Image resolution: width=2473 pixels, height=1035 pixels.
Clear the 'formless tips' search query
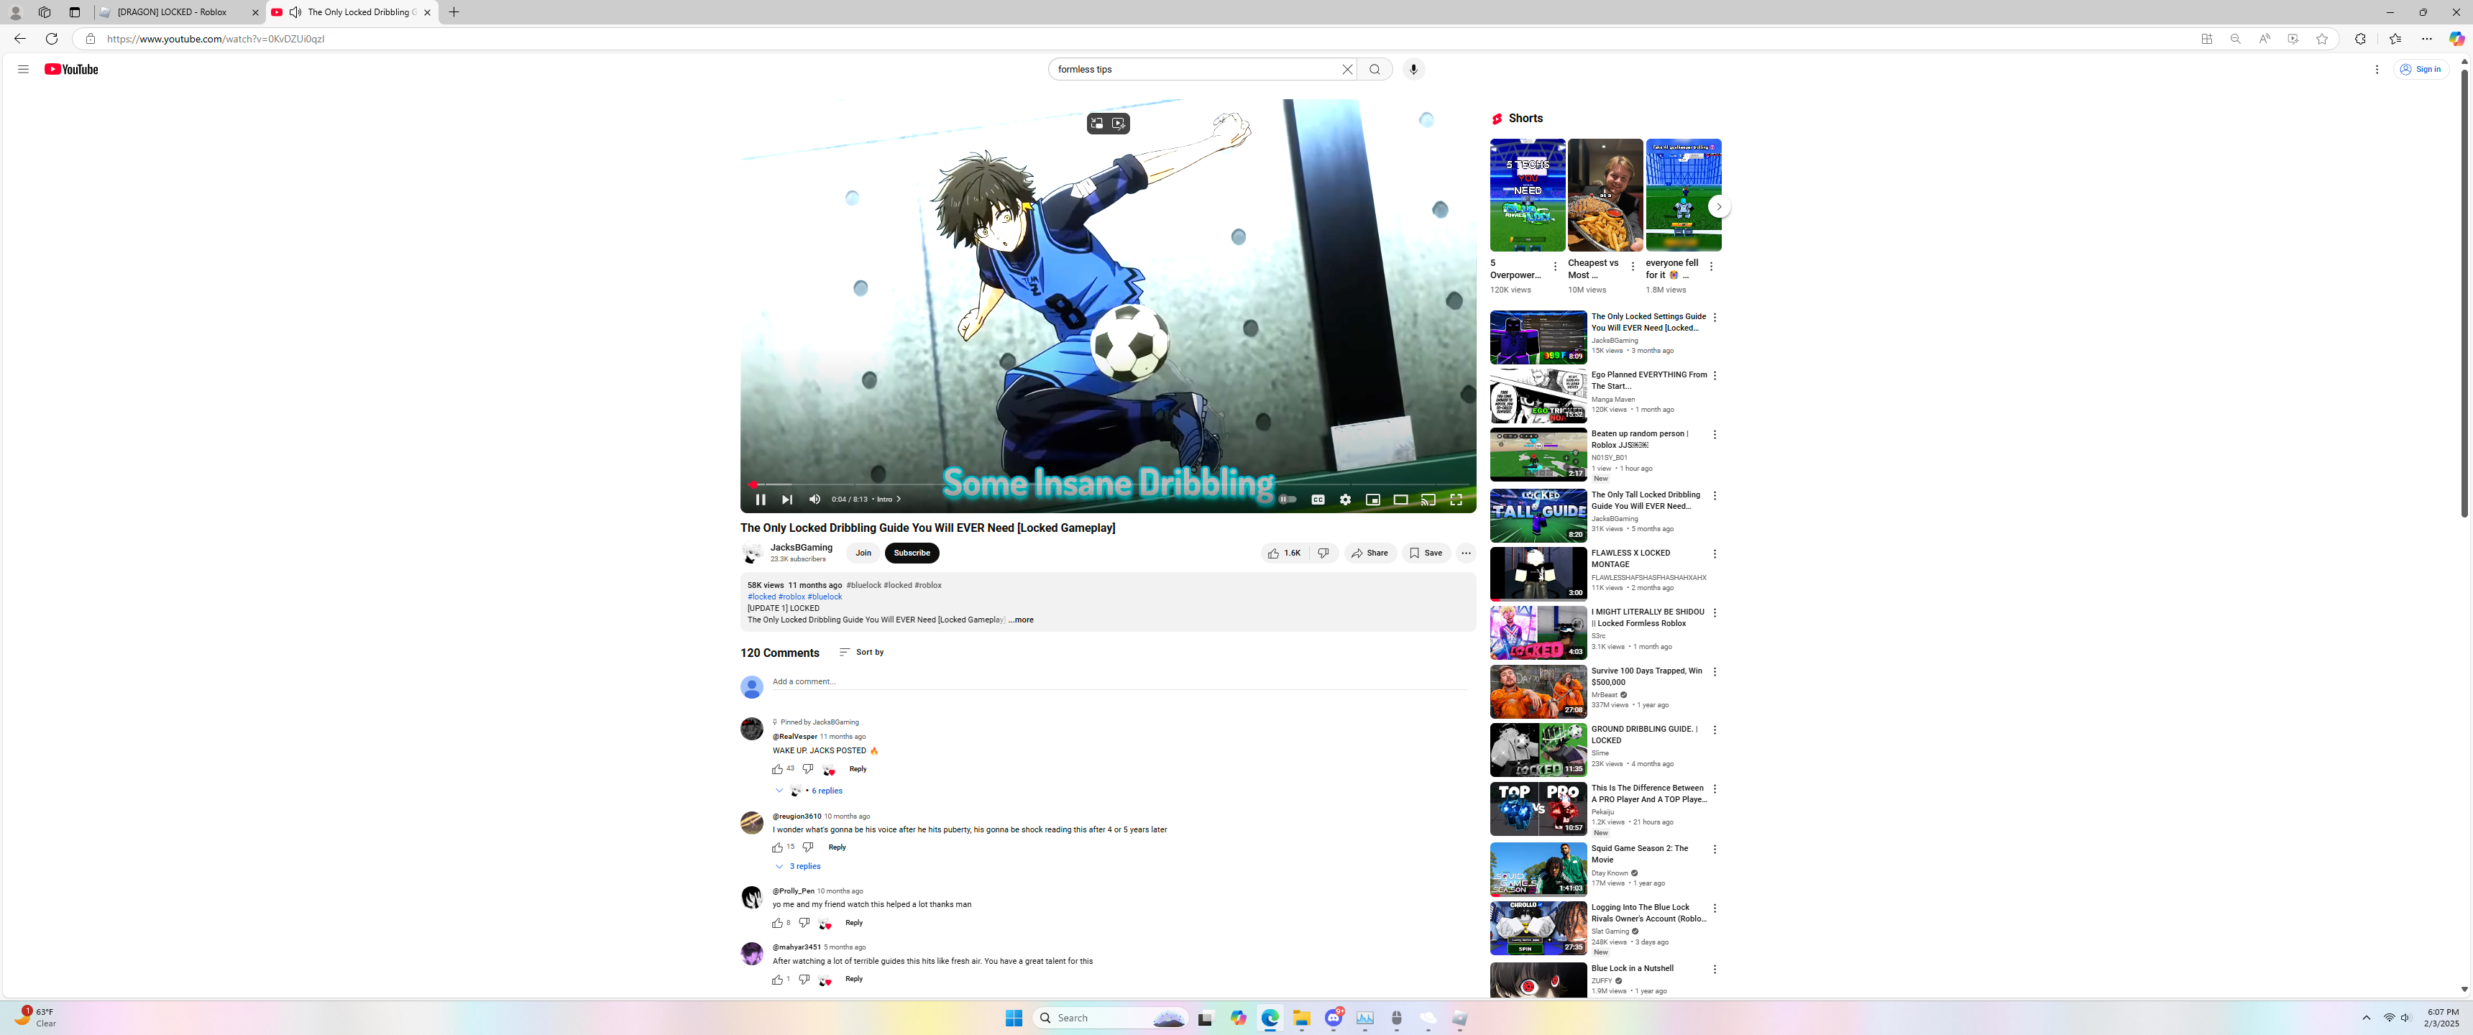click(1347, 69)
